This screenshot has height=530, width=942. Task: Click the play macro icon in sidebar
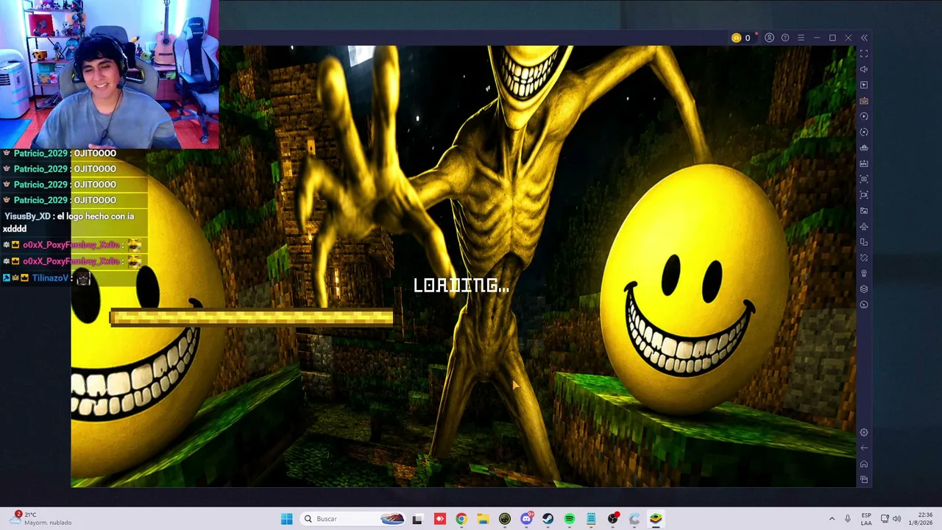tap(864, 116)
